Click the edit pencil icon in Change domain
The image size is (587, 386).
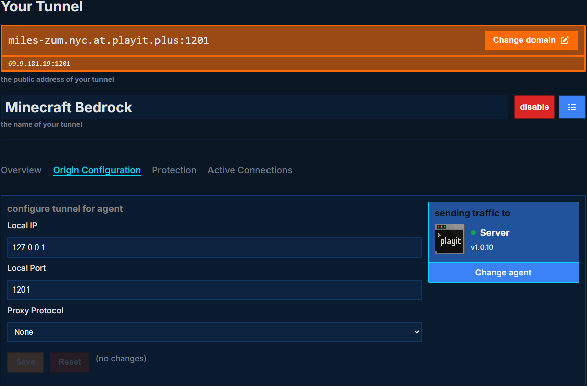pos(564,40)
